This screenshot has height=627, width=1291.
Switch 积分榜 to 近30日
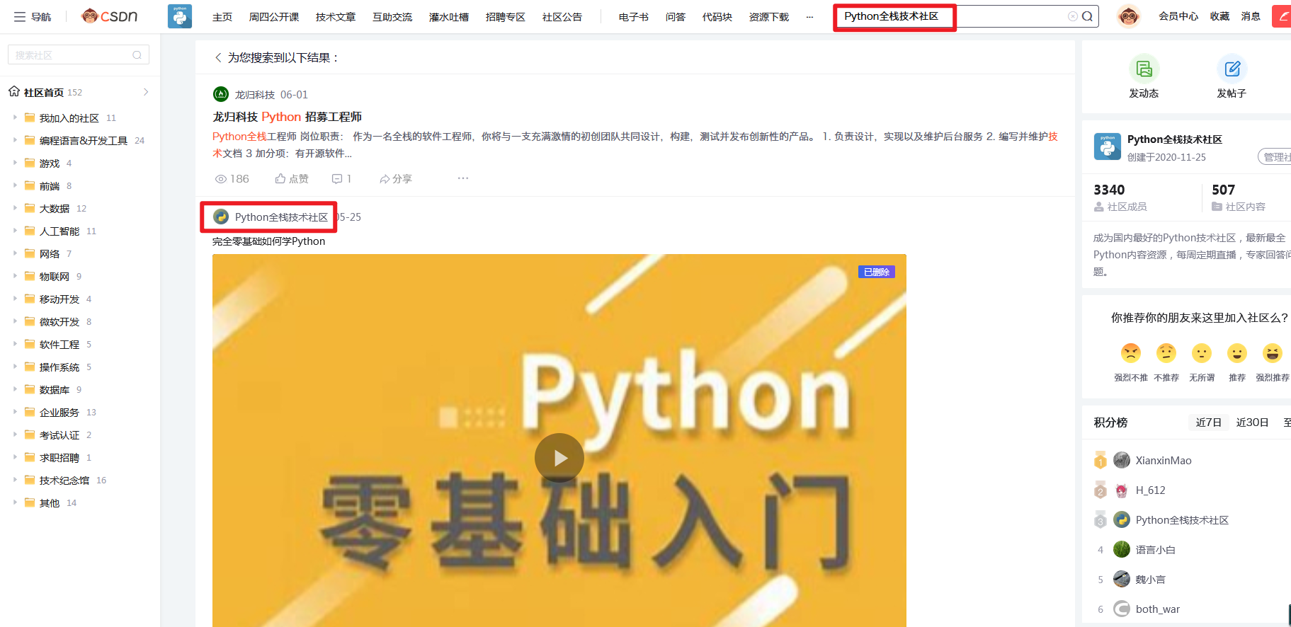1252,422
